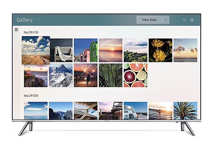213x144 pixels.
Task: Open the palm tree against blue sky photo
Action: click(185, 111)
